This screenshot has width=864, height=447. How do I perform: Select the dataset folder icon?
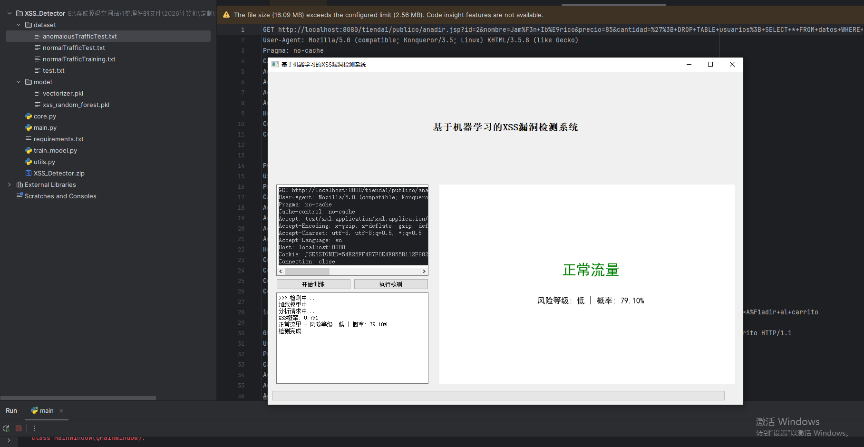click(29, 25)
